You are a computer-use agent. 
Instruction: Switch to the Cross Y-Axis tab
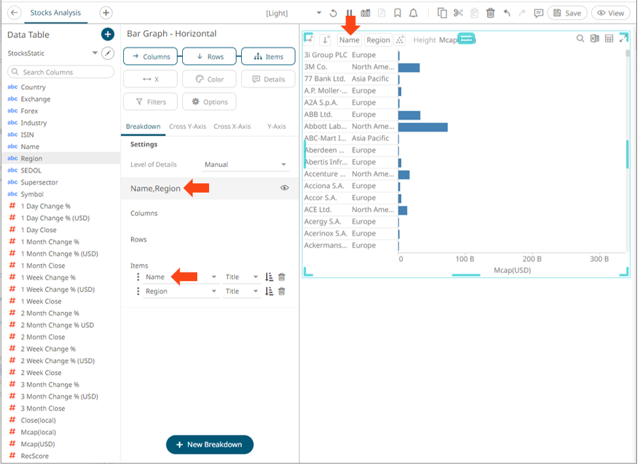(187, 126)
